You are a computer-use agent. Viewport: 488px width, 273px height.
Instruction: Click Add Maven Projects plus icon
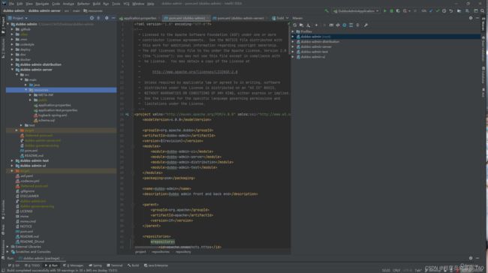click(316, 25)
